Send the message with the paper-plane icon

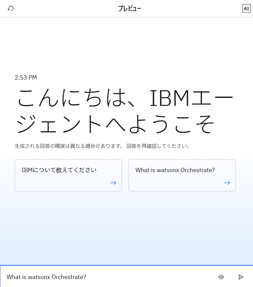(x=241, y=277)
